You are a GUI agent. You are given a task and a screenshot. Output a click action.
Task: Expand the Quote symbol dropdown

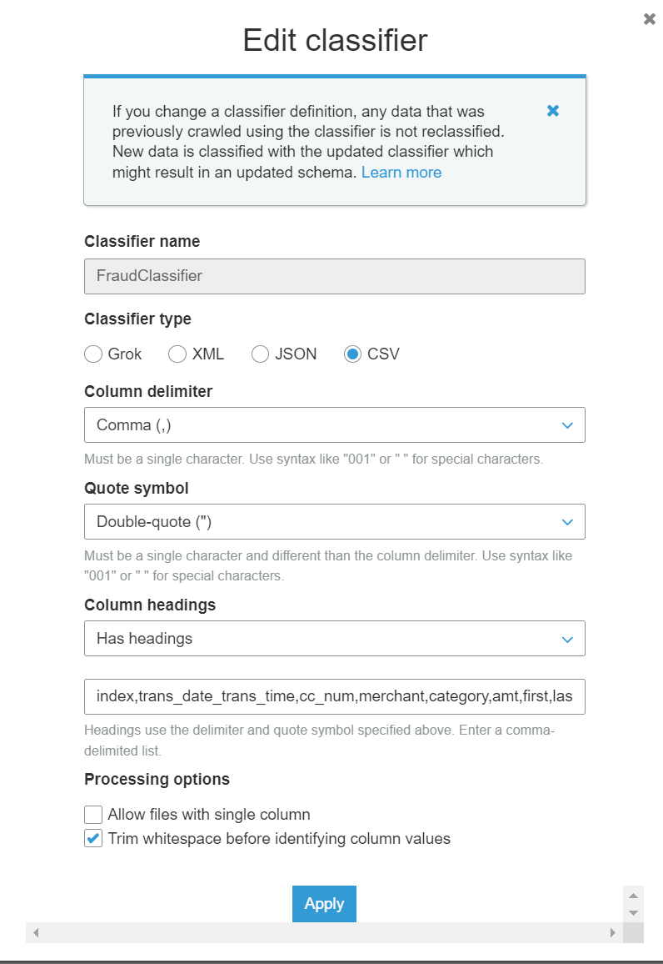334,522
